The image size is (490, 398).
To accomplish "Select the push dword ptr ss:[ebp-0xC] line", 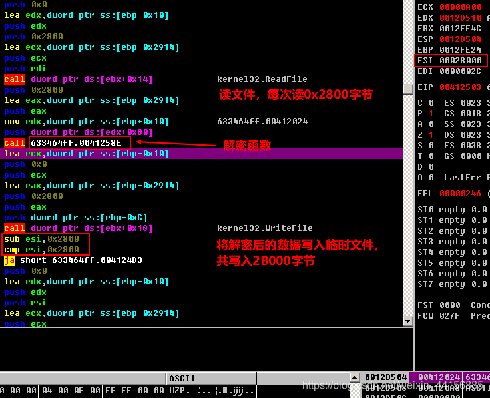I will pos(76,218).
